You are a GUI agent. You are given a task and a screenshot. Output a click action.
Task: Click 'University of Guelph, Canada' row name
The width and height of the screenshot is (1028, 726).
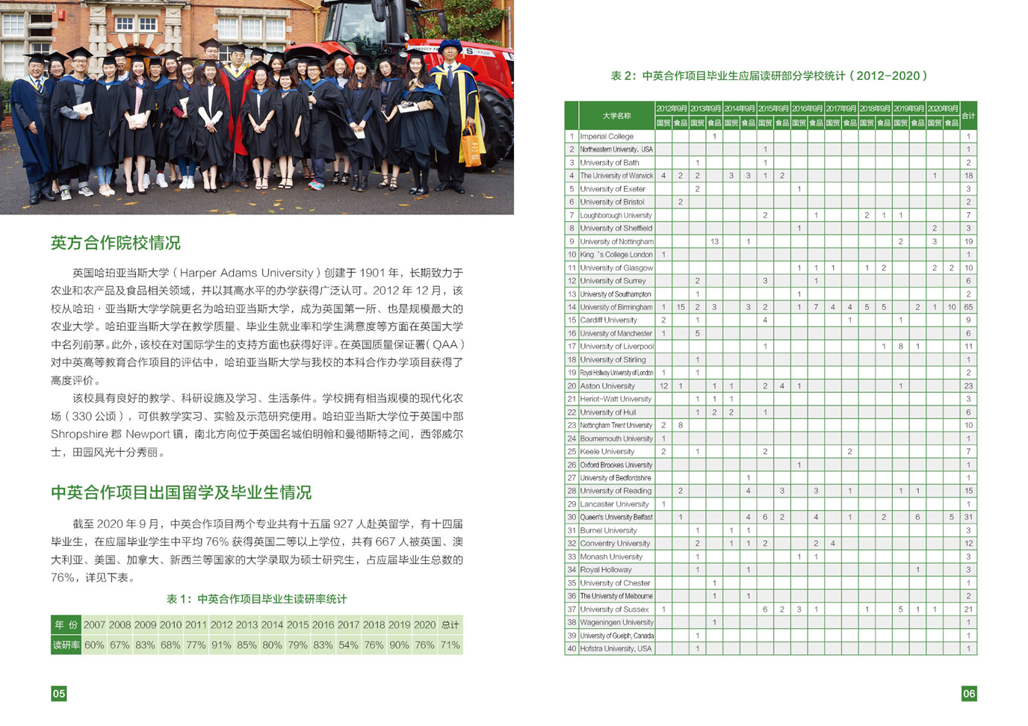tap(616, 636)
